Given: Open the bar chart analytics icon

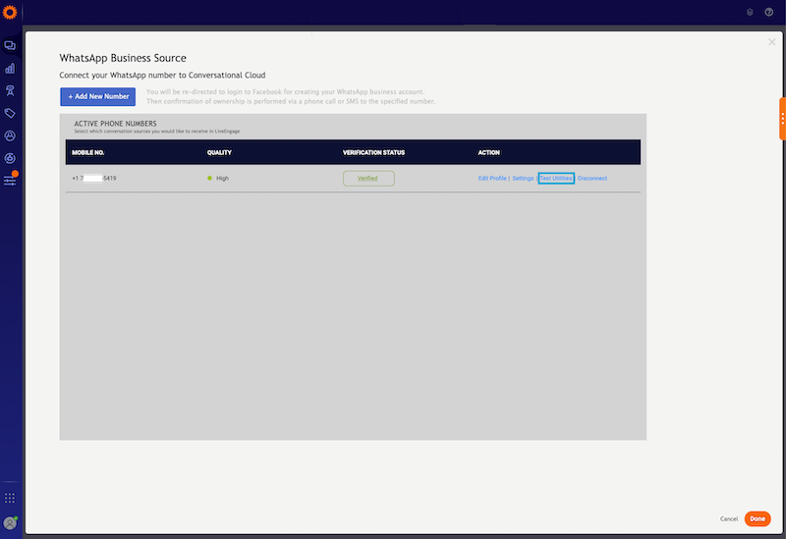Looking at the screenshot, I should (10, 68).
